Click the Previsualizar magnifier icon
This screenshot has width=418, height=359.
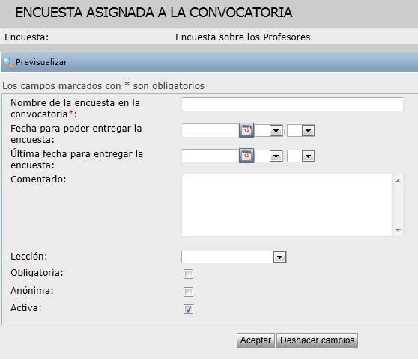[x=7, y=63]
